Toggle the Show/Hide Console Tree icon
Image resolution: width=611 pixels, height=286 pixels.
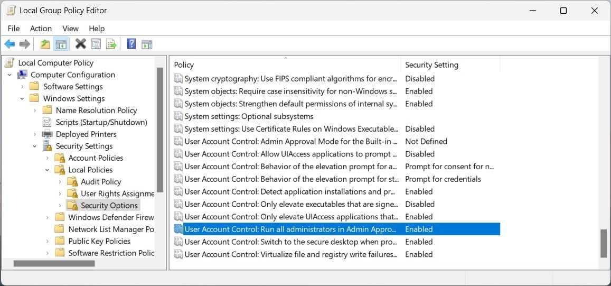coord(60,44)
